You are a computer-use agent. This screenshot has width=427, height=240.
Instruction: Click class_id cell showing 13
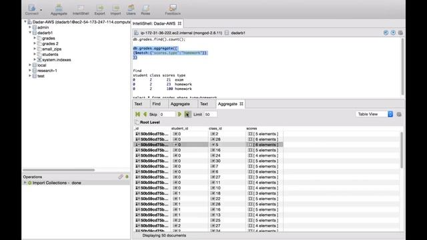pyautogui.click(x=227, y=215)
